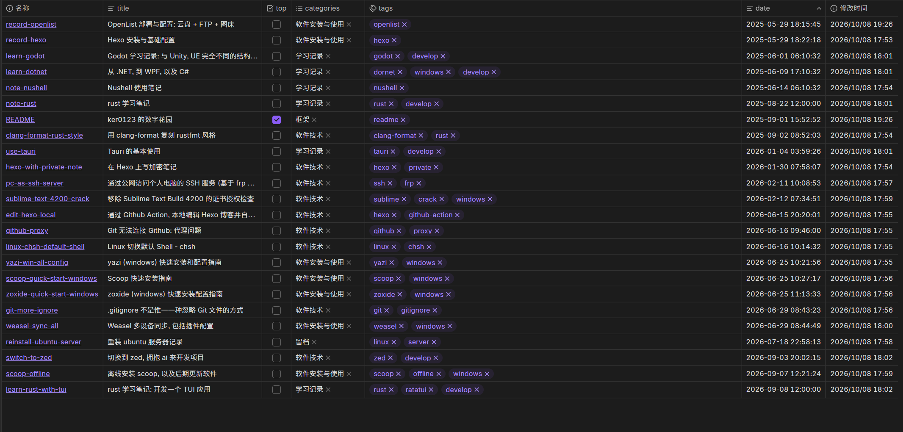Remove zed tag from switch-to-zed row
The width and height of the screenshot is (903, 432).
pyautogui.click(x=391, y=358)
